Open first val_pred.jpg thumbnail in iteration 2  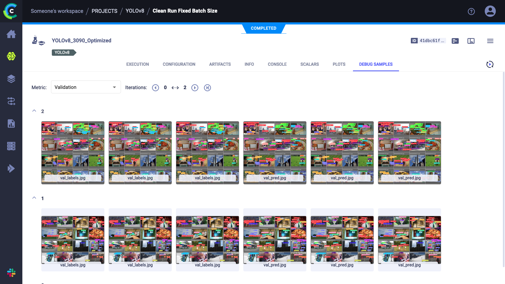point(275,153)
